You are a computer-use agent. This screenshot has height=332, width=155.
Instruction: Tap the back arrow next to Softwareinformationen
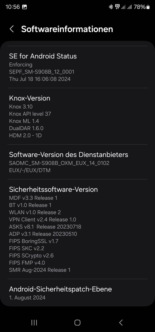(12, 29)
